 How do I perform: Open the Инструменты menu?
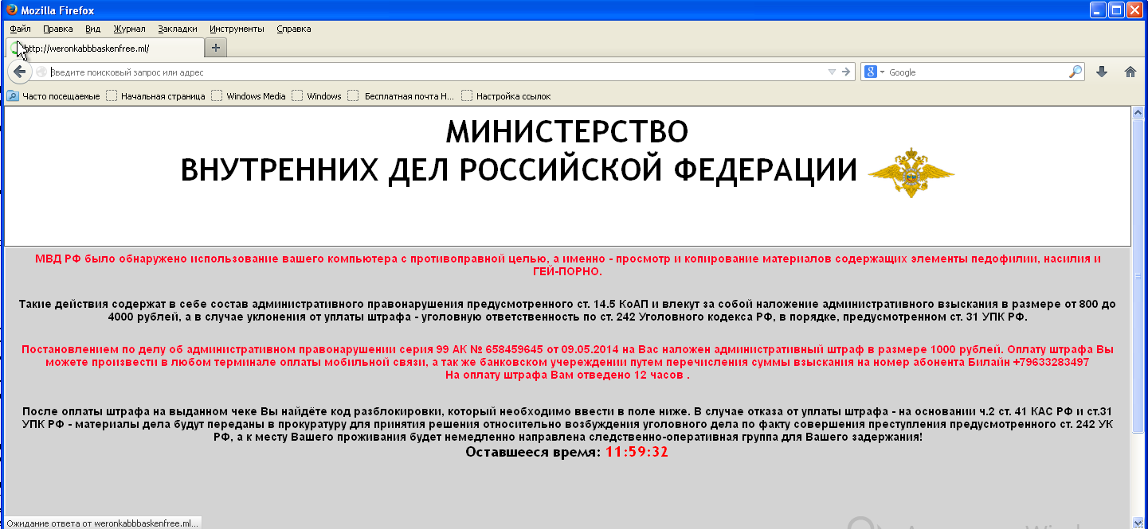tap(237, 29)
